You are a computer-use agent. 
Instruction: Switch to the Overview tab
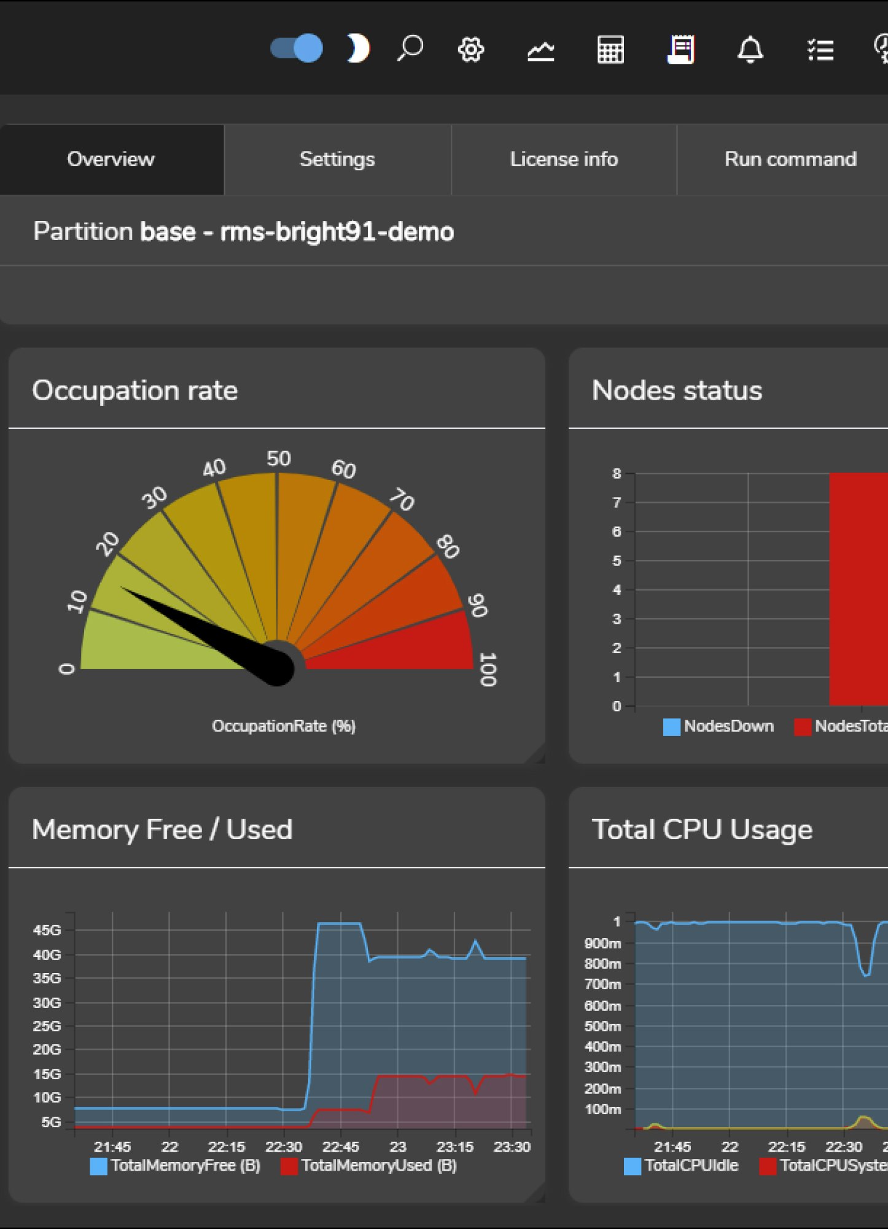pyautogui.click(x=111, y=160)
